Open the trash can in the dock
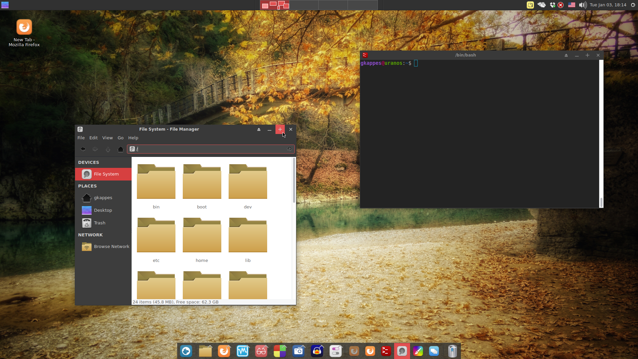 click(x=452, y=351)
